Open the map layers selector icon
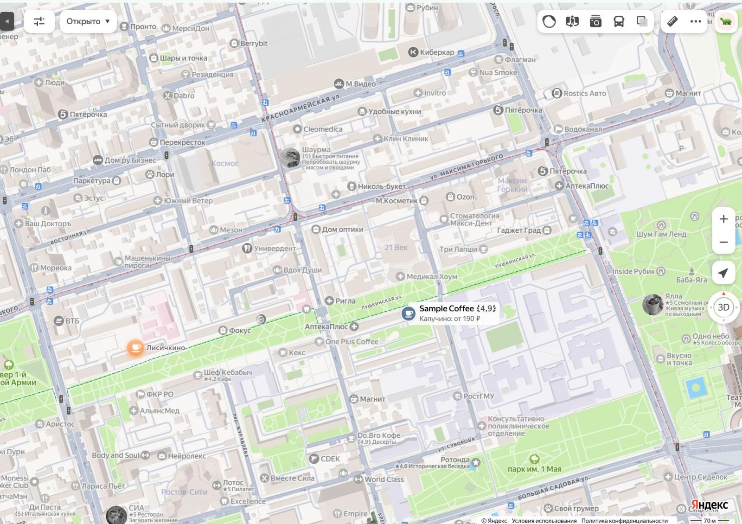Screen dimensions: 742x524 click(x=642, y=21)
